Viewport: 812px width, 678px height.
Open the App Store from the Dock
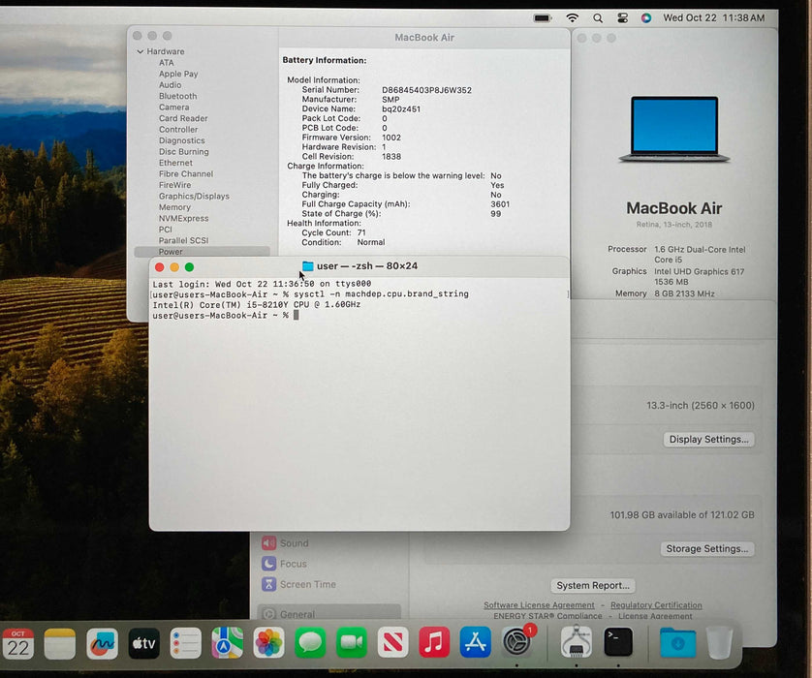475,642
